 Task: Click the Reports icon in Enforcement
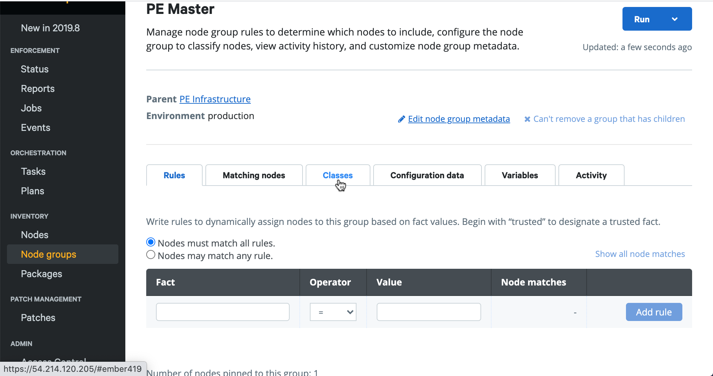(37, 88)
